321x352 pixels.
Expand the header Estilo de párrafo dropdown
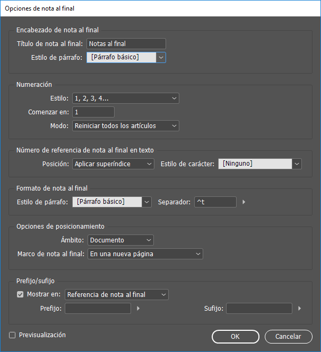tap(161, 57)
